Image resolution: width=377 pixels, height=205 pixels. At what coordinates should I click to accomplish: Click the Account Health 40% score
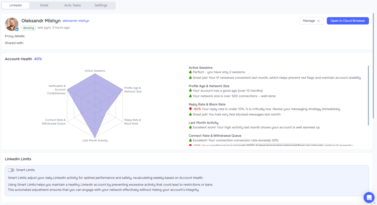click(x=38, y=59)
